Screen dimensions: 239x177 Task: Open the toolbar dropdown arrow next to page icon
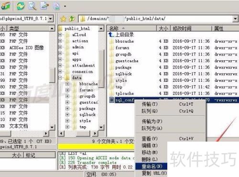[x=65, y=6]
